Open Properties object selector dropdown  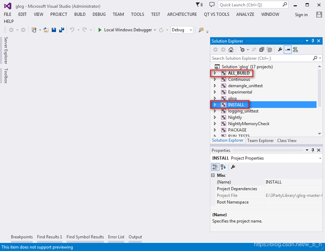(320, 158)
